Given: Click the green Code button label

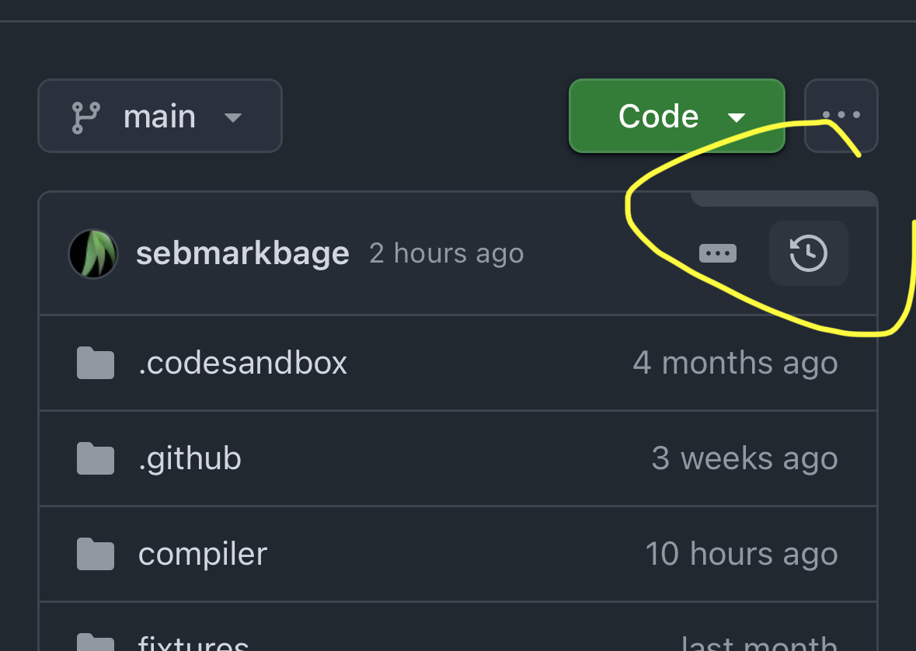Looking at the screenshot, I should point(658,117).
